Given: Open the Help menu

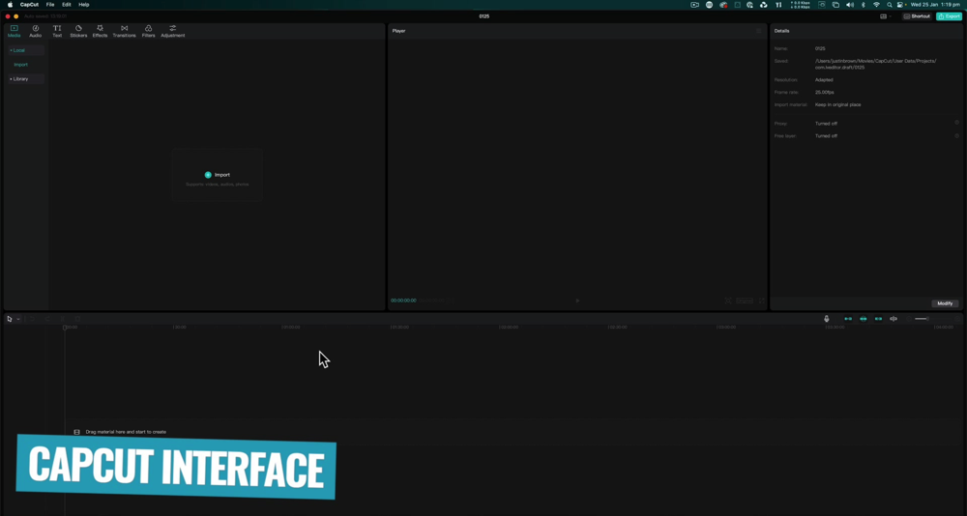Looking at the screenshot, I should coord(84,4).
